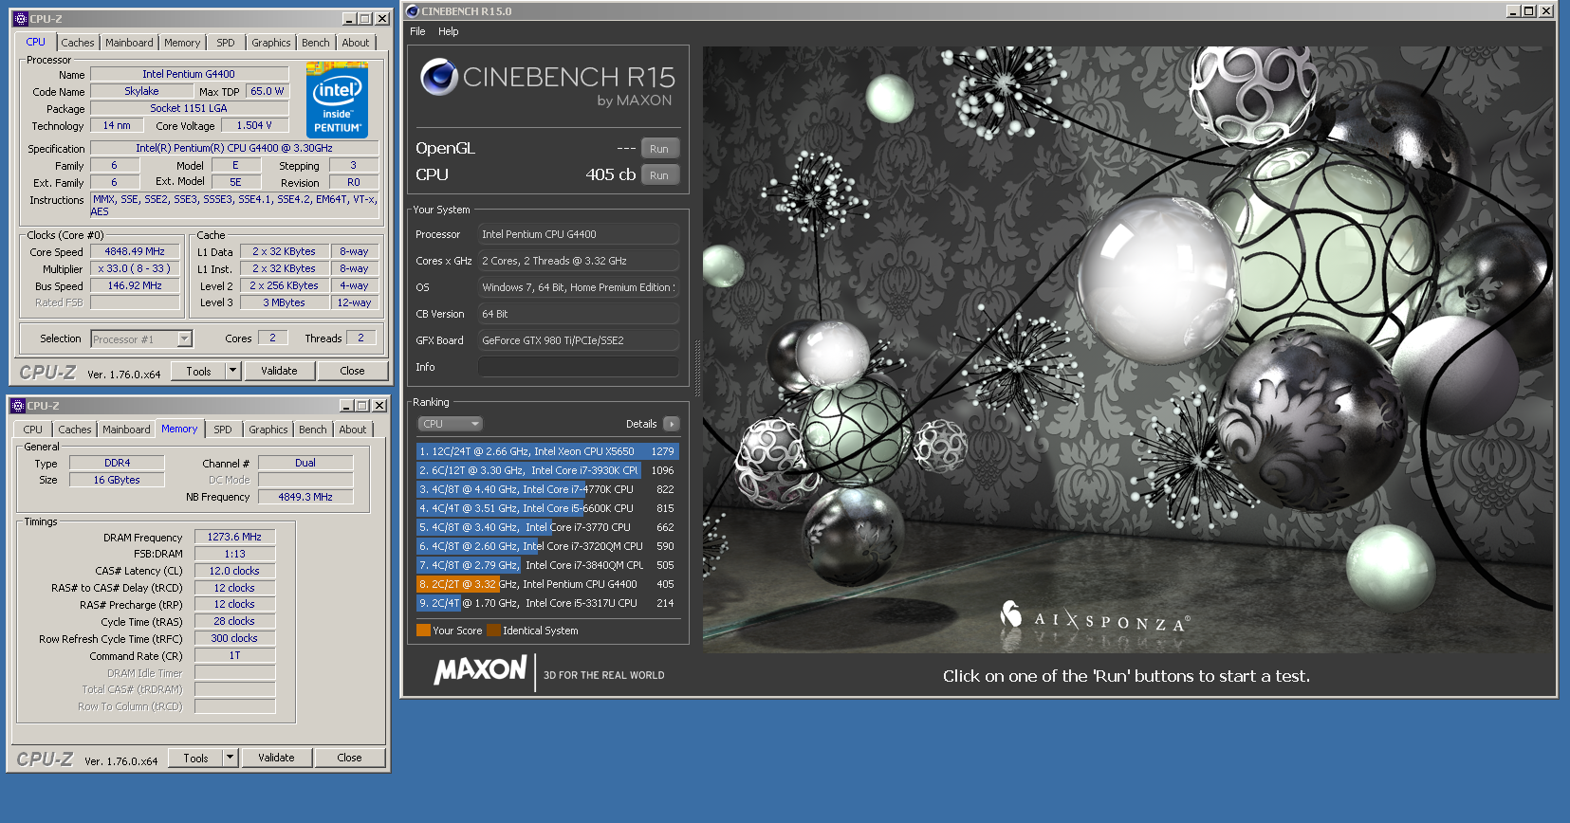Click the Details arrow icon in Ranking panel
The image size is (1570, 823).
pyautogui.click(x=672, y=424)
